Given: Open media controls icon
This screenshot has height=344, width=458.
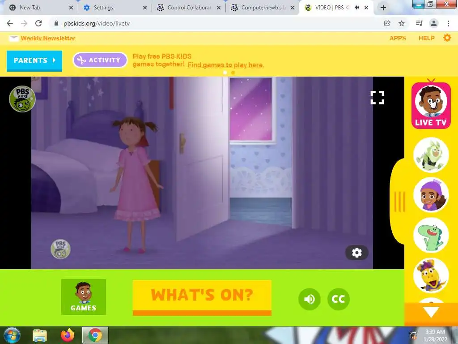Looking at the screenshot, I should click(419, 23).
